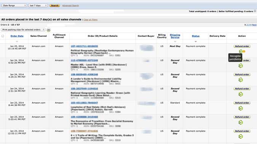Go to results page 3
The width and height of the screenshot is (257, 144).
coord(249,25)
